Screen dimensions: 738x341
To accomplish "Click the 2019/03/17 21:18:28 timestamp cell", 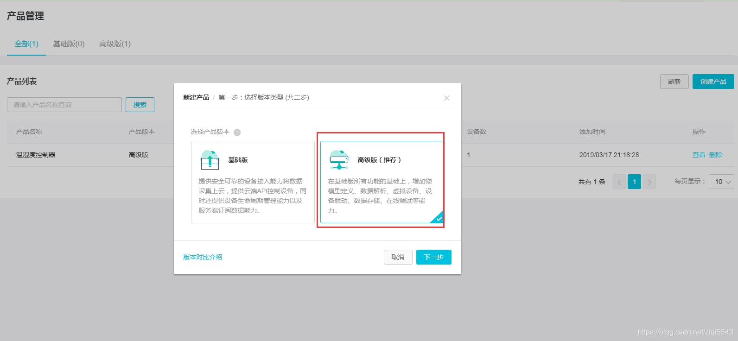I will coord(609,155).
